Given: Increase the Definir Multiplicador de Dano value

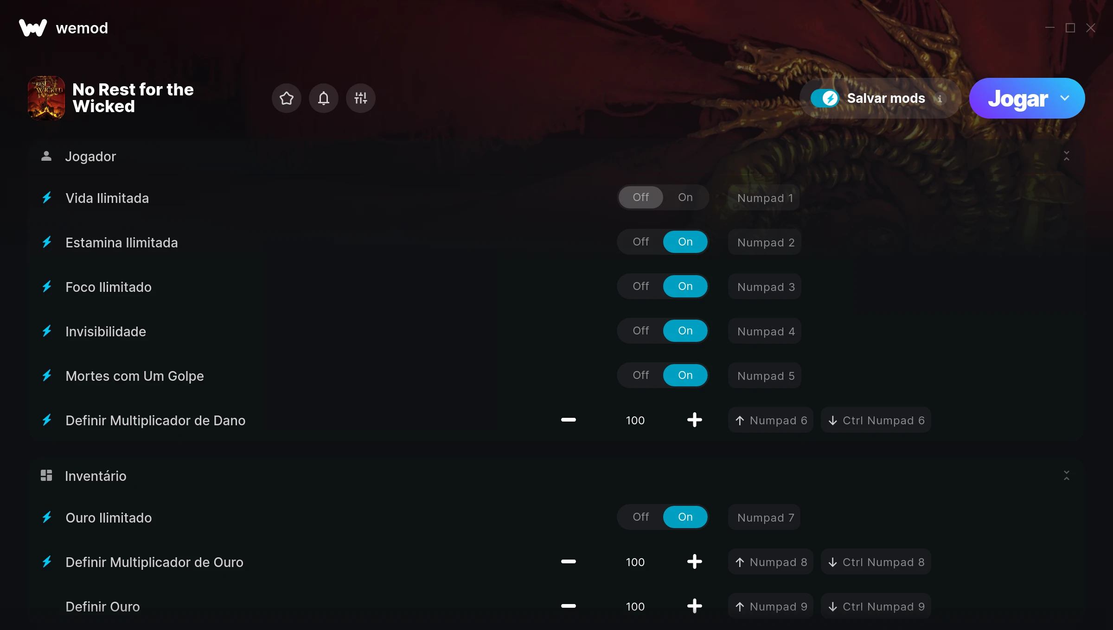Looking at the screenshot, I should coord(695,420).
